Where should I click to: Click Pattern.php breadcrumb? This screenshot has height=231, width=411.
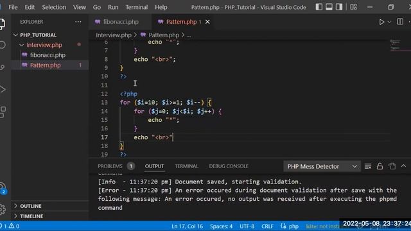[164, 35]
